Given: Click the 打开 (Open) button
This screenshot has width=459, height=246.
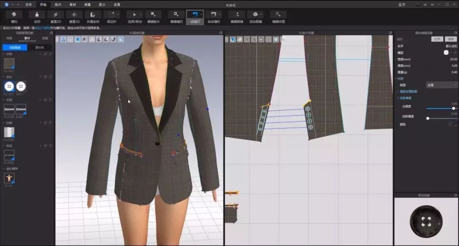Looking at the screenshot, I should pos(437,39).
